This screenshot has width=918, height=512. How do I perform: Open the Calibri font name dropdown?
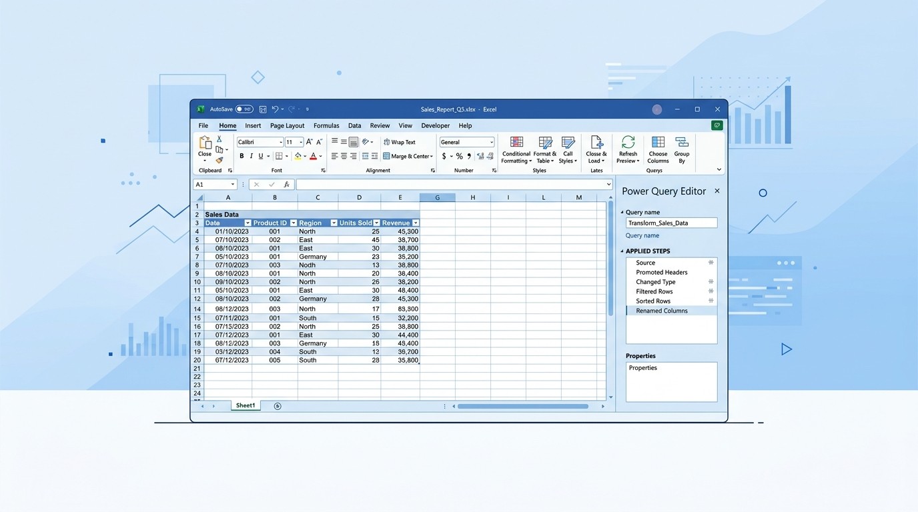tap(281, 142)
